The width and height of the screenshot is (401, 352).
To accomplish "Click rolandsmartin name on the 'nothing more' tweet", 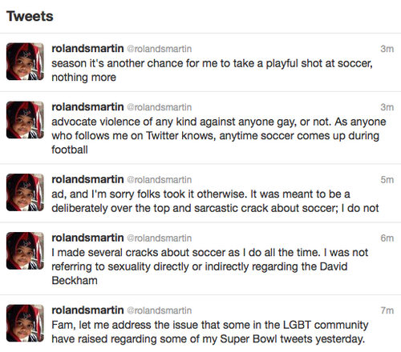I will pyautogui.click(x=87, y=49).
